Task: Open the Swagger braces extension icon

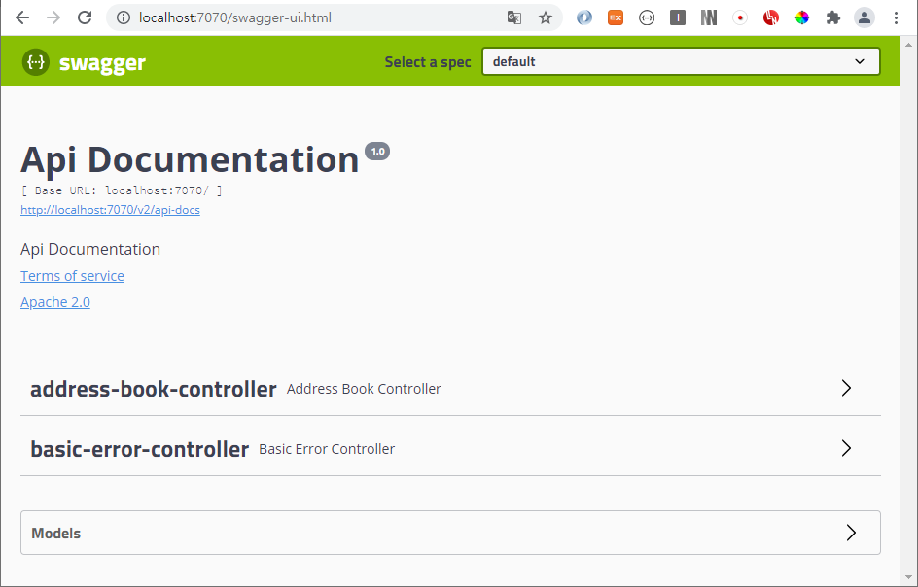Action: tap(647, 17)
